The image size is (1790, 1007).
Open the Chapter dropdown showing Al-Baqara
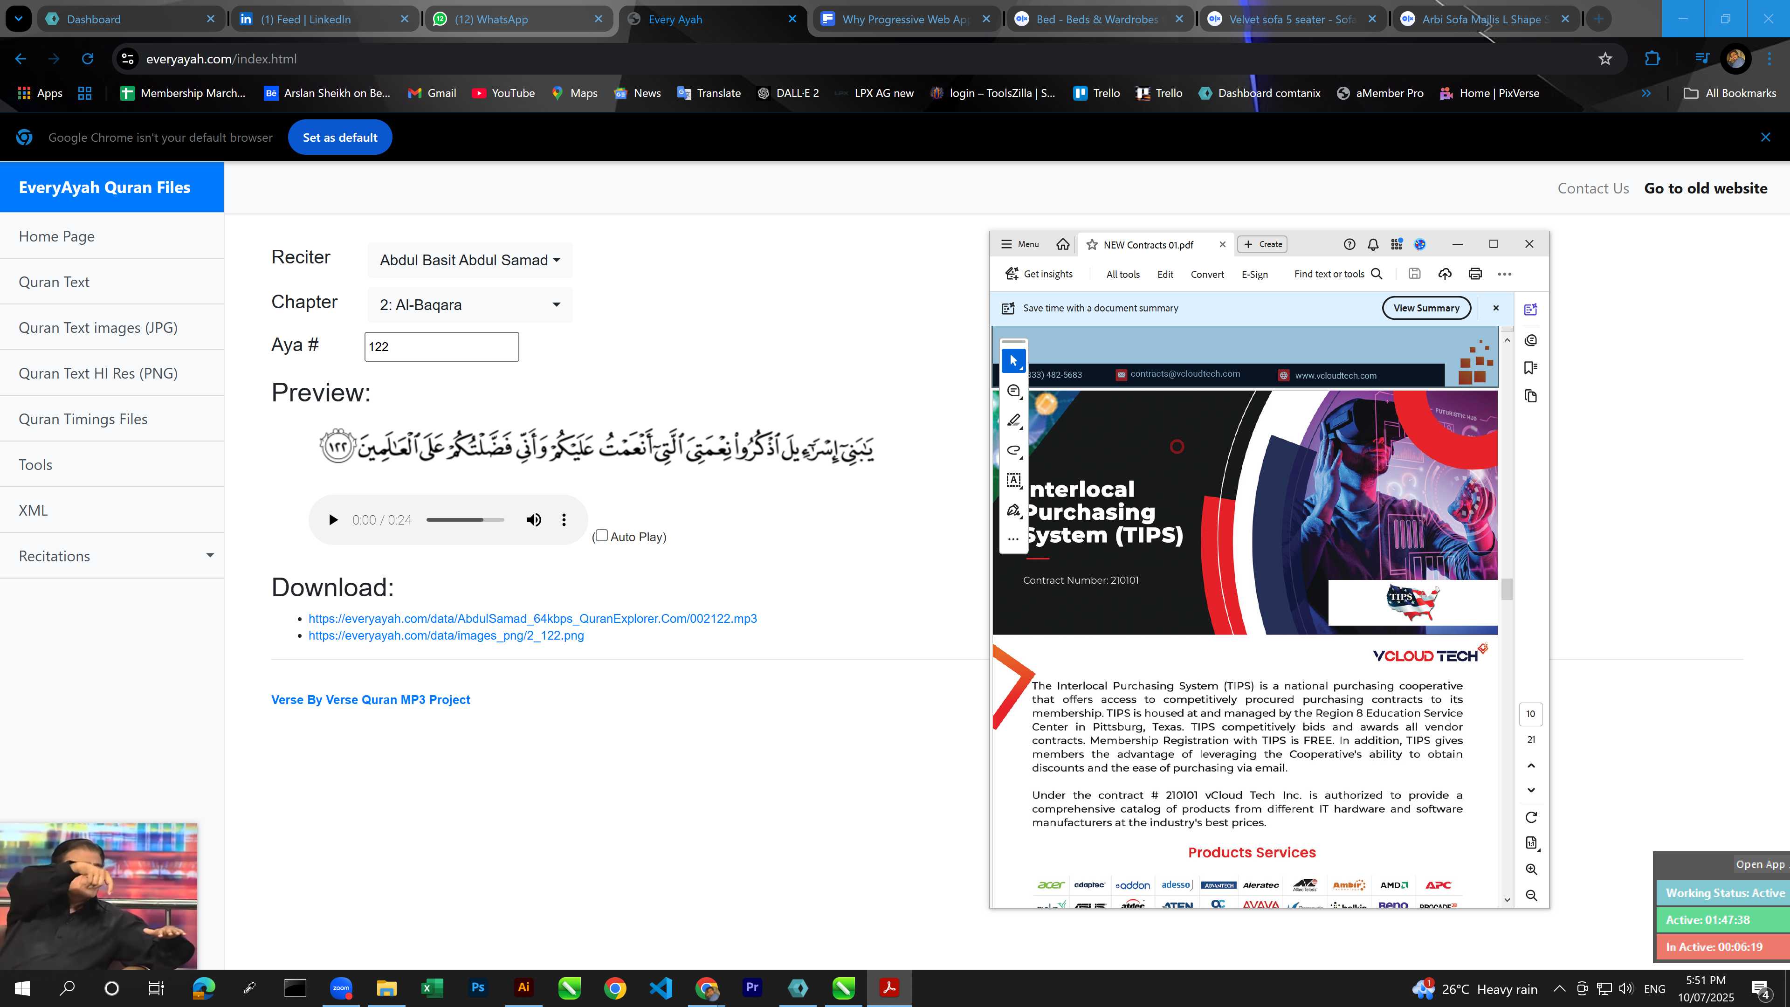pyautogui.click(x=470, y=304)
